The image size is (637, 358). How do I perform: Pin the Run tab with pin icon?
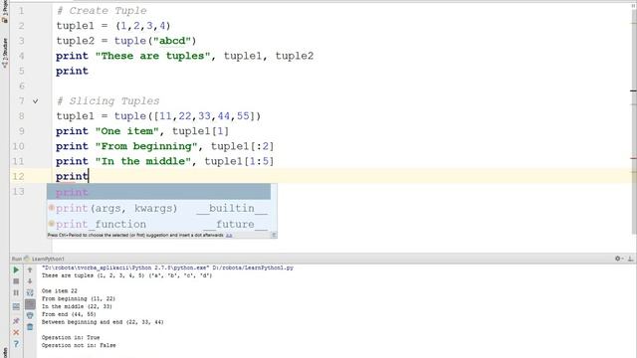coord(16,321)
